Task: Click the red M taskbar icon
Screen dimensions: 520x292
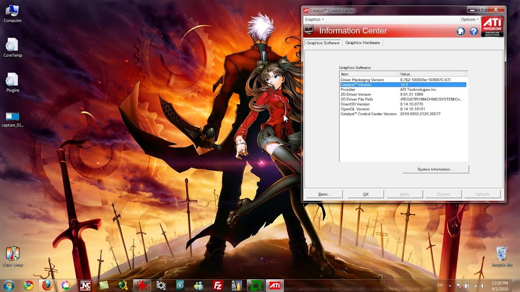Action: (x=85, y=285)
